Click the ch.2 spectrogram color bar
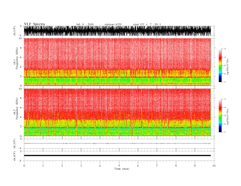 click(x=220, y=115)
